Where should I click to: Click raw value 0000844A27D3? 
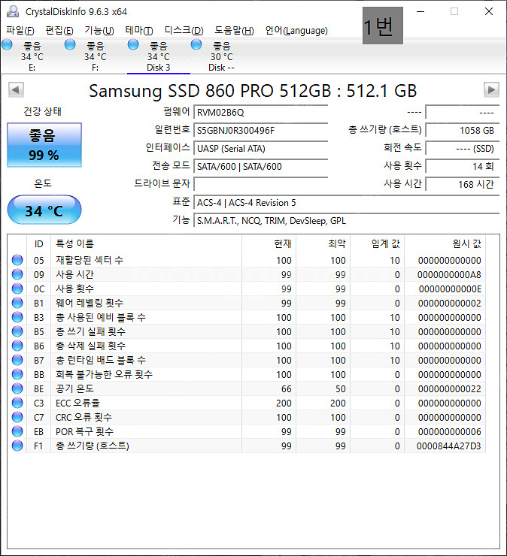449,446
